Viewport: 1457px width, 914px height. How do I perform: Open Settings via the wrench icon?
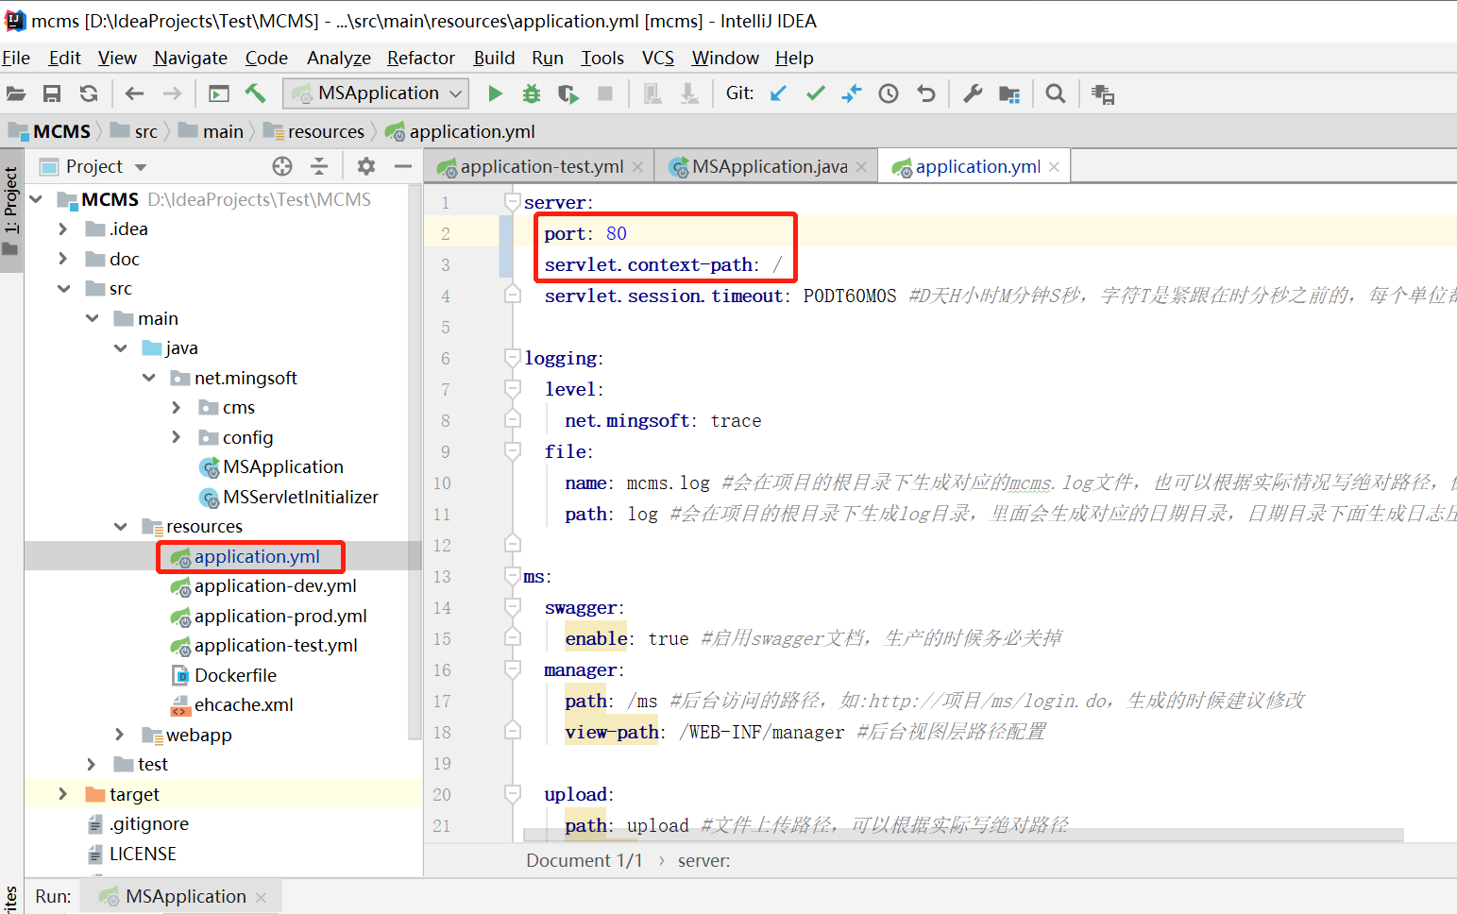click(972, 93)
